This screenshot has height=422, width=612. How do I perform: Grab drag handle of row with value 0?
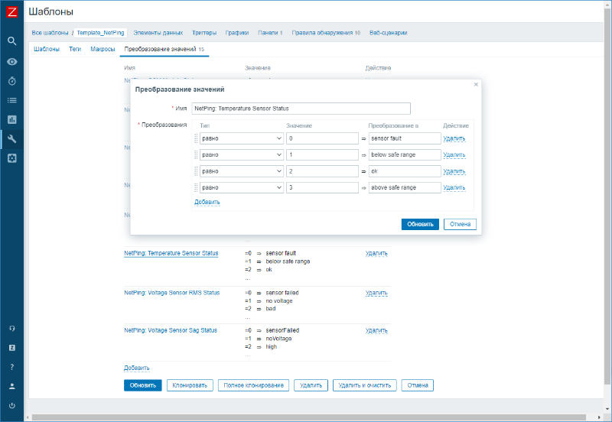click(196, 138)
